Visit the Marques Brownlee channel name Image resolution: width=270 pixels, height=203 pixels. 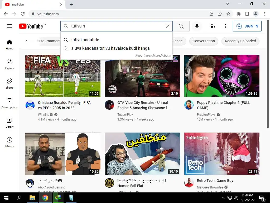tap(210, 187)
